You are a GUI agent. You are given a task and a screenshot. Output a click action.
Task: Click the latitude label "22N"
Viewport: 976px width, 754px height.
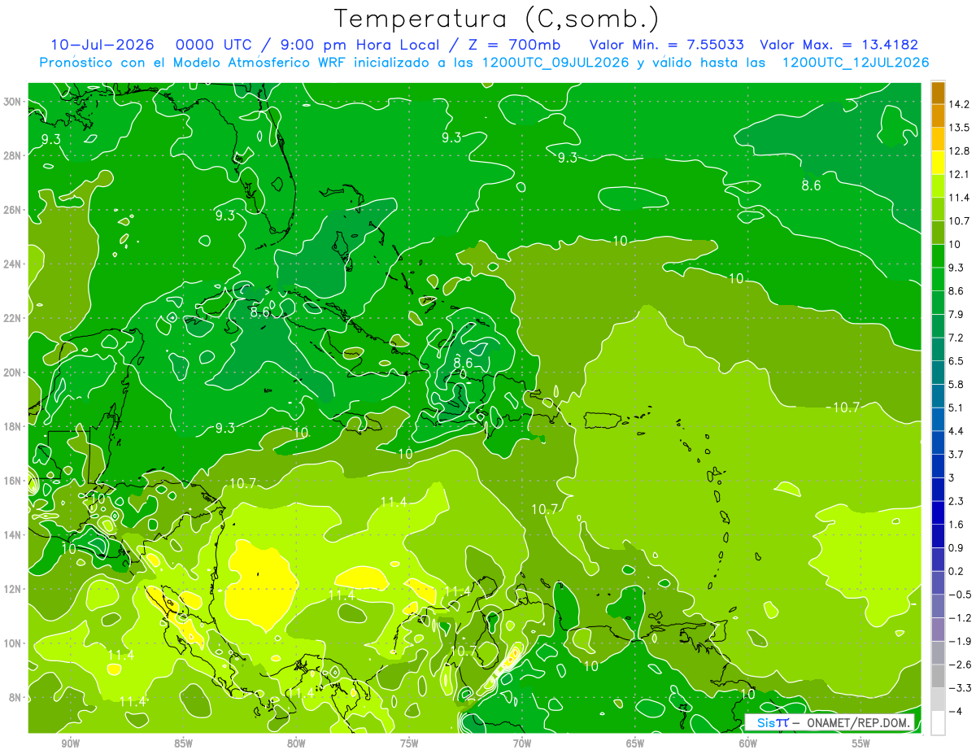tap(11, 318)
